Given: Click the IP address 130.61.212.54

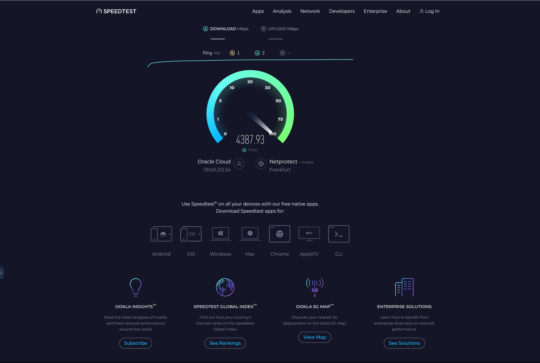Looking at the screenshot, I should (x=217, y=170).
